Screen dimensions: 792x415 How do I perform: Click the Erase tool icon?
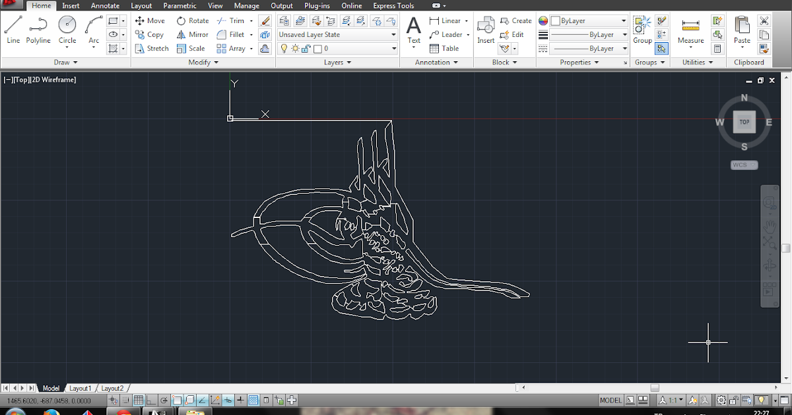coord(265,20)
